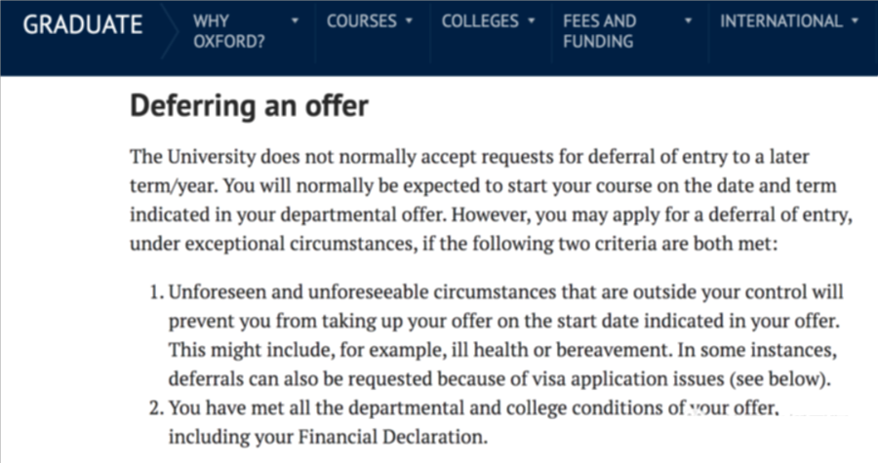The height and width of the screenshot is (463, 878).
Task: Open the Colleges menu
Action: (480, 21)
